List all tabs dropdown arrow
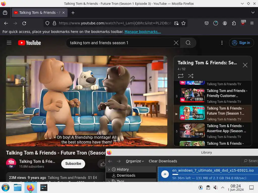The width and height of the screenshot is (258, 193). tap(253, 13)
